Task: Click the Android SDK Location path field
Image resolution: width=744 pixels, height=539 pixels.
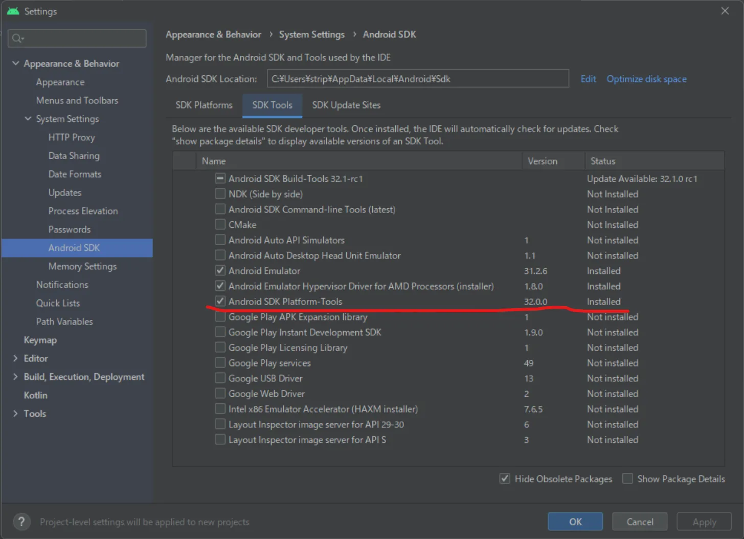Action: (x=417, y=79)
